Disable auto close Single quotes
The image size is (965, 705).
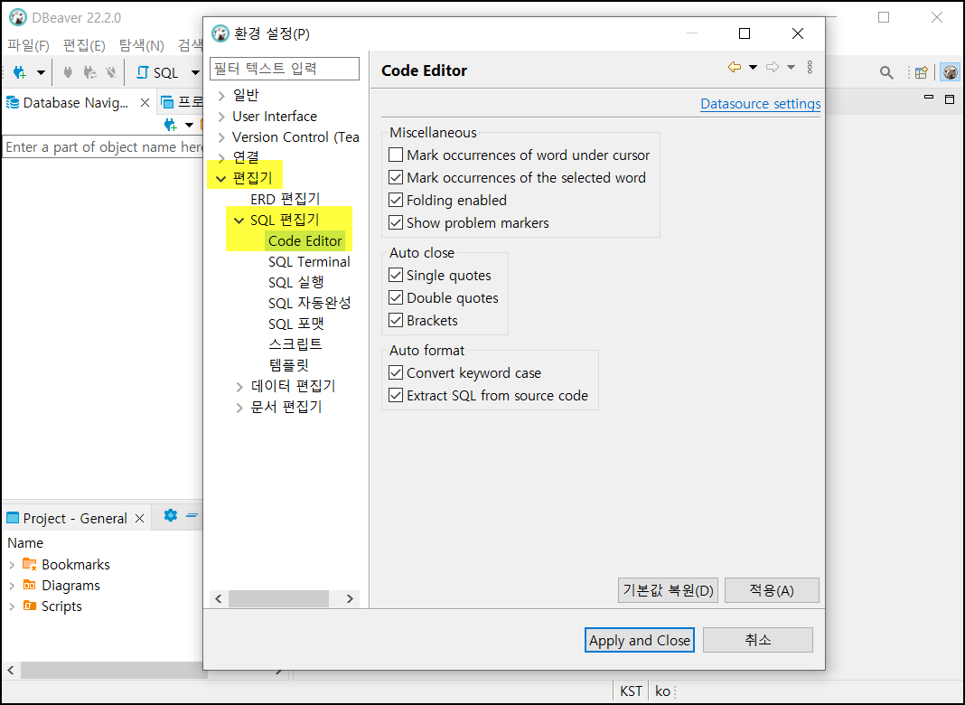point(396,275)
